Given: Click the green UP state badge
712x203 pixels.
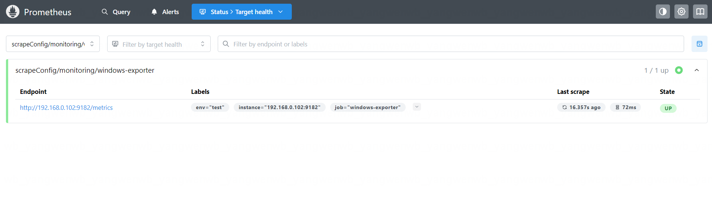Looking at the screenshot, I should (668, 108).
